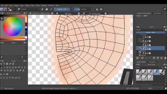167x94 pixels.
Task: Click the brush Size slider
Action: tap(82, 9)
